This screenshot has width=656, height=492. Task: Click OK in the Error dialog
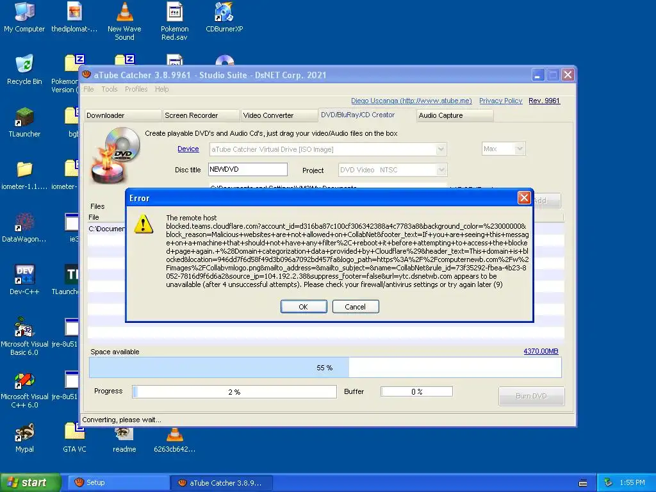(x=304, y=307)
